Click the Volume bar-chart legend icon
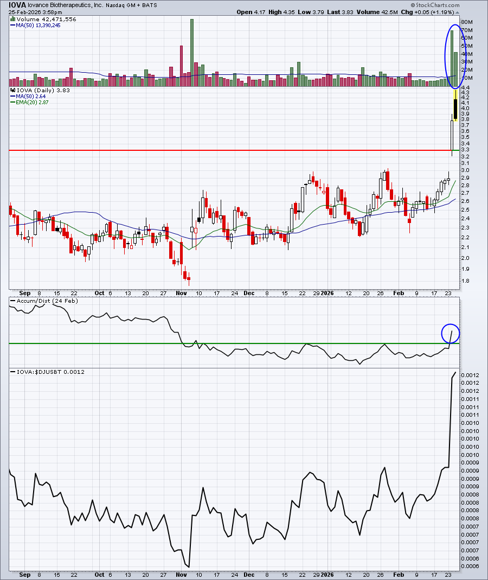Screen dimensions: 488x580 13,19
